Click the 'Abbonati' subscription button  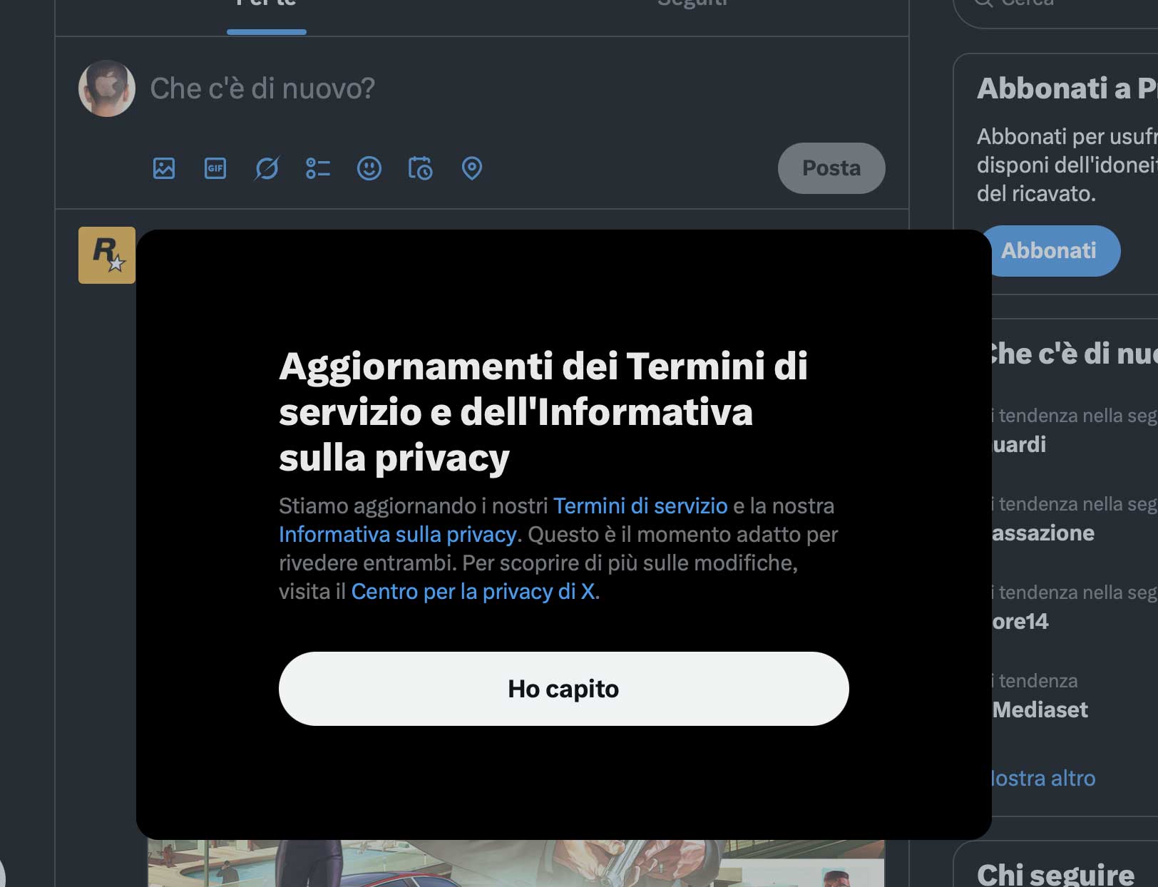click(x=1052, y=250)
